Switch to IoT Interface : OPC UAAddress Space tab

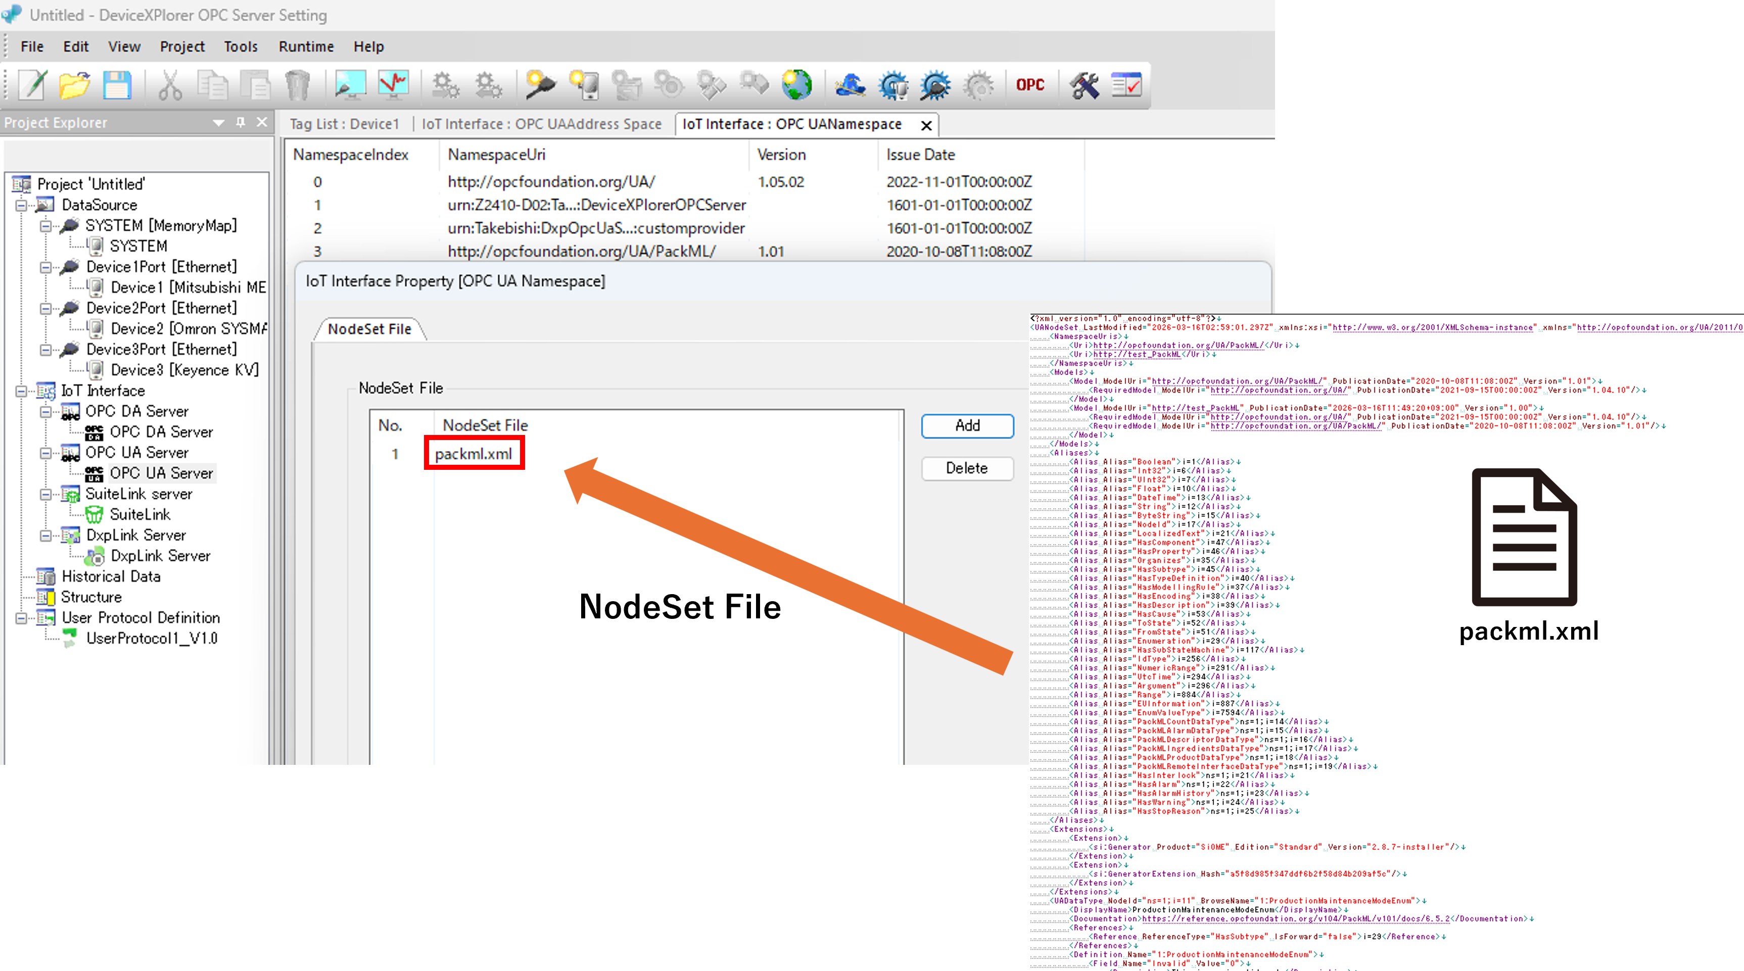541,124
